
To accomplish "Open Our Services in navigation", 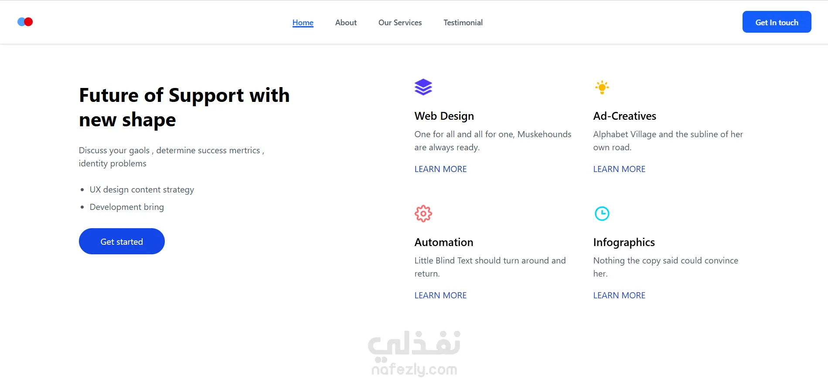I will pyautogui.click(x=400, y=23).
